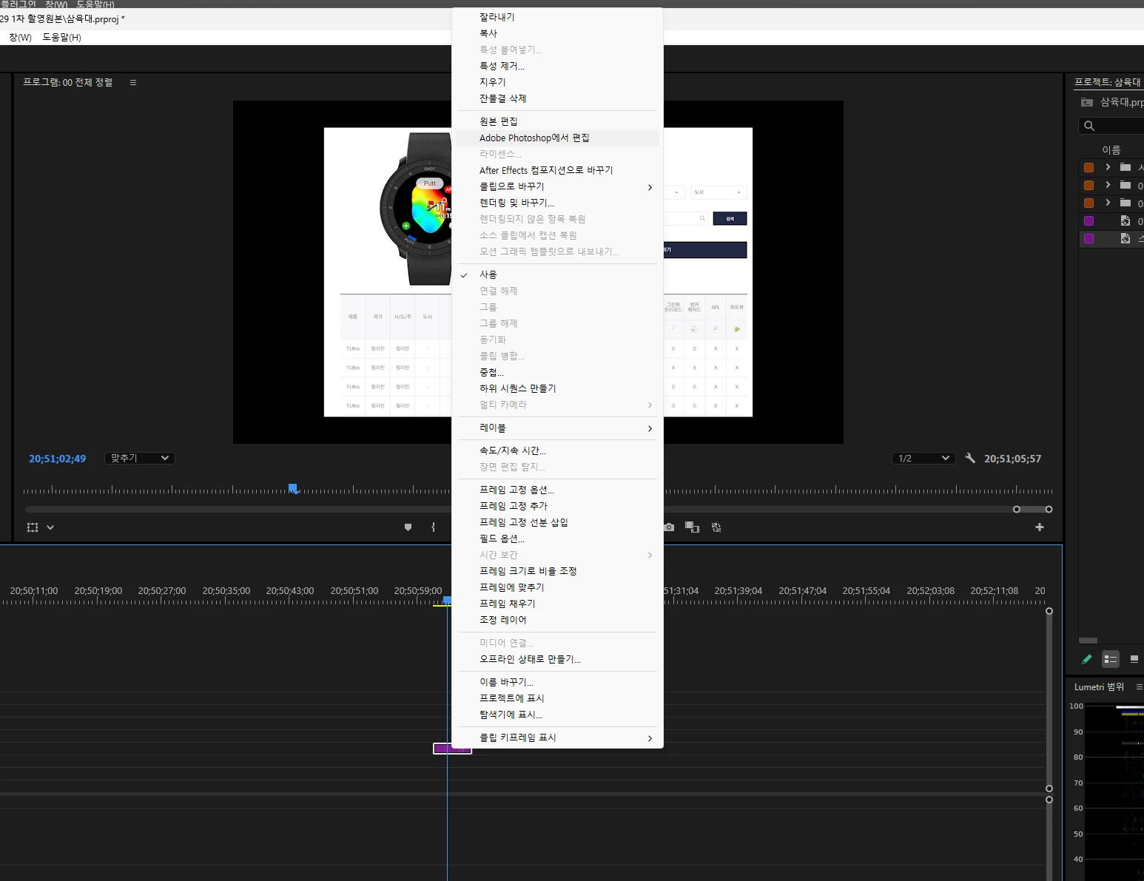The height and width of the screenshot is (881, 1144).
Task: Choose 프레임 고정 추가
Action: [x=557, y=506]
